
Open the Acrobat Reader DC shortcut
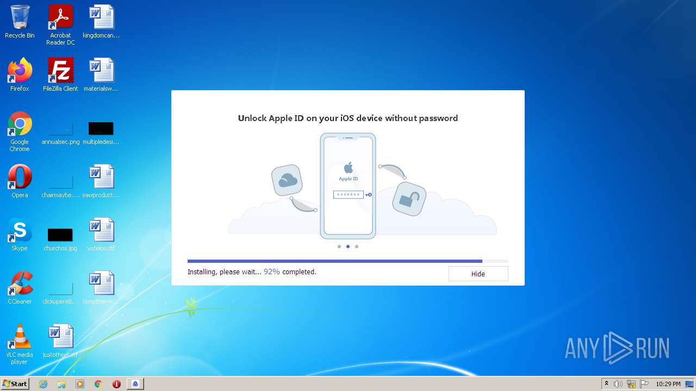coord(60,26)
